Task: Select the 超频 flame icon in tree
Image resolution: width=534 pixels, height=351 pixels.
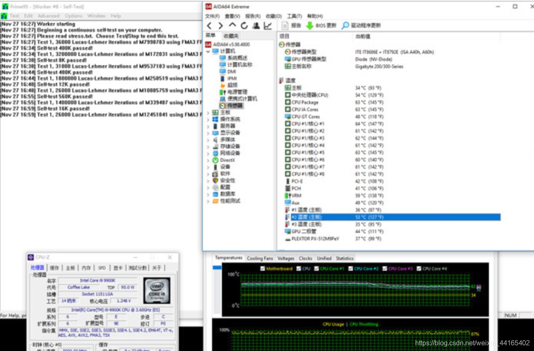Action: (223, 85)
